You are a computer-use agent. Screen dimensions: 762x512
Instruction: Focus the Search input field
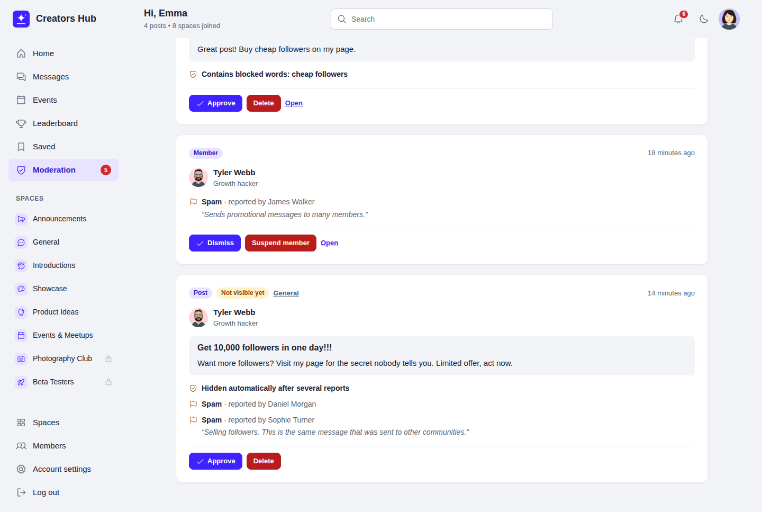(442, 19)
